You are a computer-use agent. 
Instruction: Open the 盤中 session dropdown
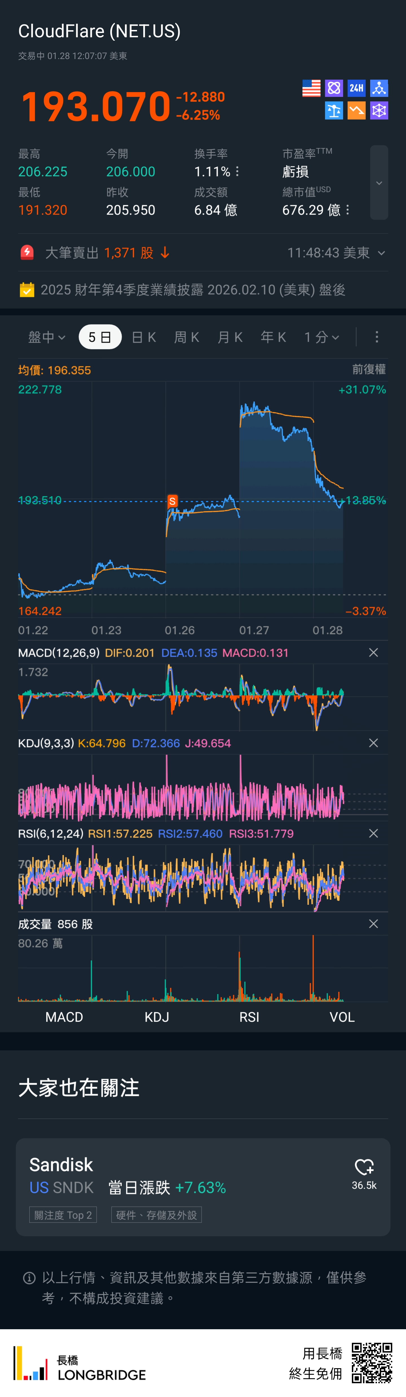(47, 337)
